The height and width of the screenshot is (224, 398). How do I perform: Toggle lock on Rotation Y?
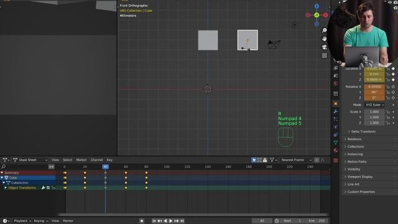[x=388, y=92]
